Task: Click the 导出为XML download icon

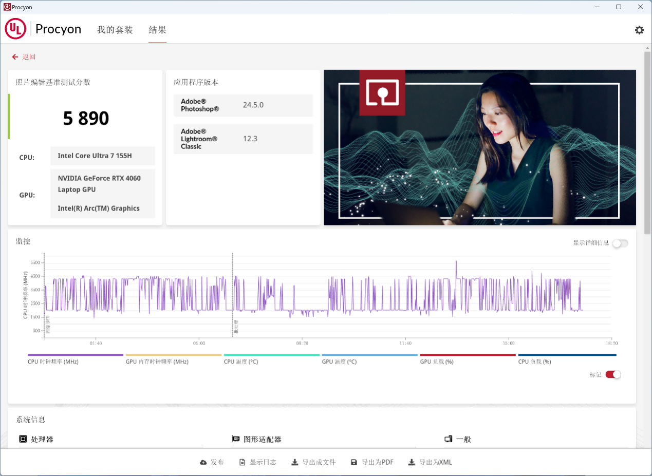Action: click(411, 462)
